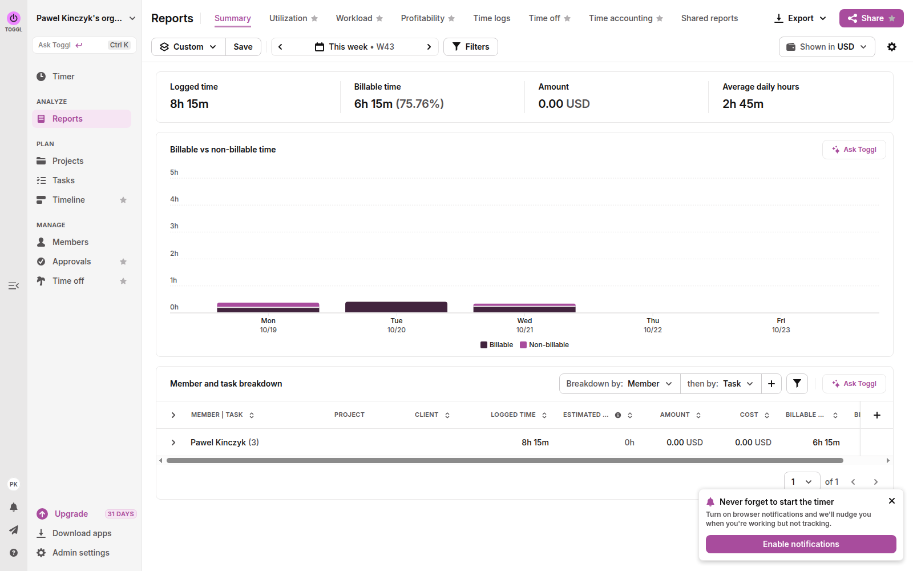Open the page number dropdown
This screenshot has width=913, height=571.
pos(802,482)
